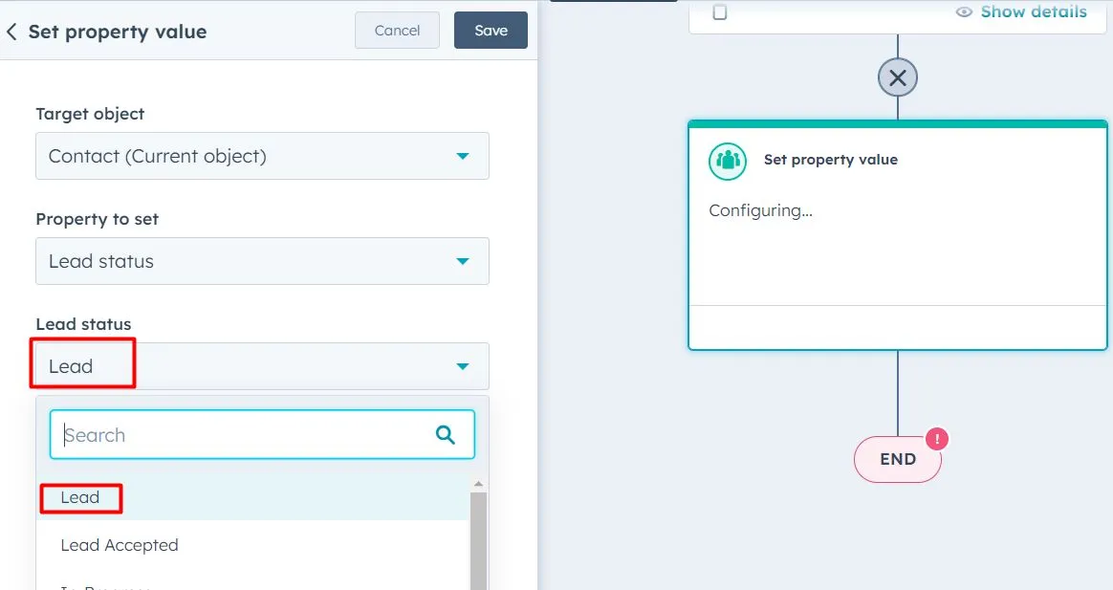Open the Target object dropdown
Screen dimensions: 1113x590
pos(262,156)
